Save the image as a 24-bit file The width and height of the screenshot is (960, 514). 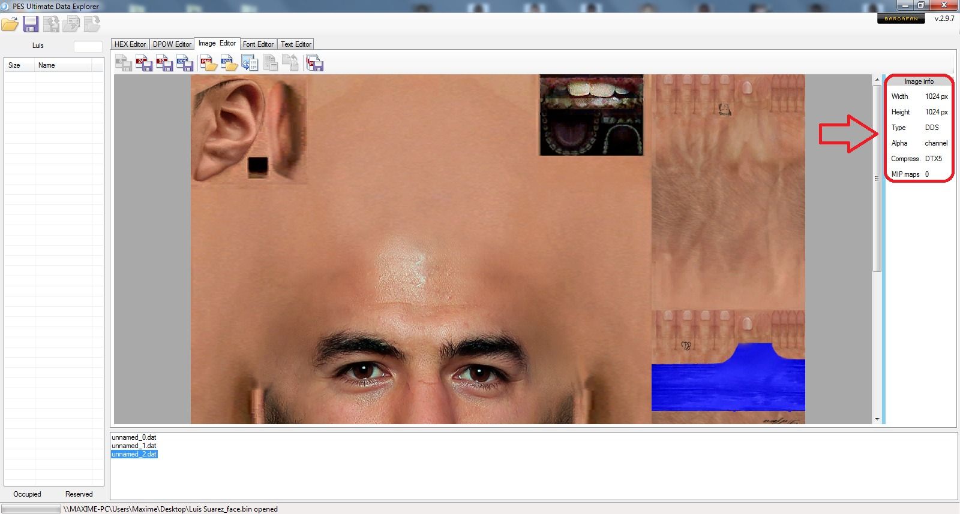[144, 63]
